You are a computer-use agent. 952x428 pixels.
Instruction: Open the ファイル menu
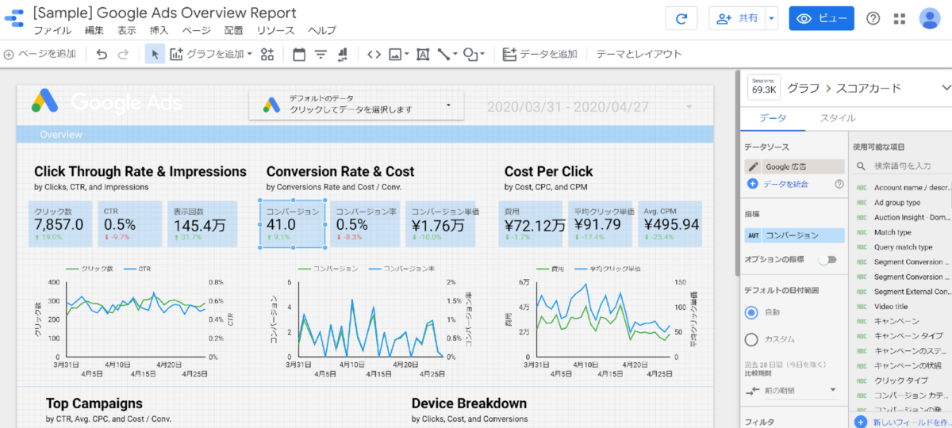53,31
